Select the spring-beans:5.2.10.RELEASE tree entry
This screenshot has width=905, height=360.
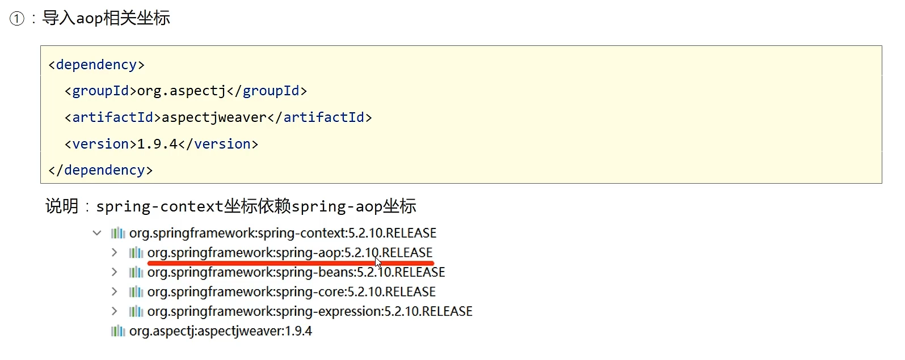pyautogui.click(x=296, y=273)
